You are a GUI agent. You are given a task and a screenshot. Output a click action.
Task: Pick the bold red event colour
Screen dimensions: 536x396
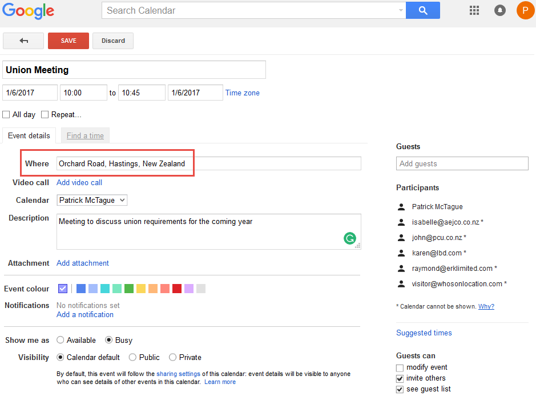pos(177,289)
